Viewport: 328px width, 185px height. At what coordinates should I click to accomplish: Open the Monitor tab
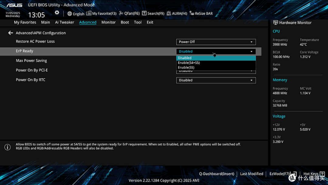(108, 22)
